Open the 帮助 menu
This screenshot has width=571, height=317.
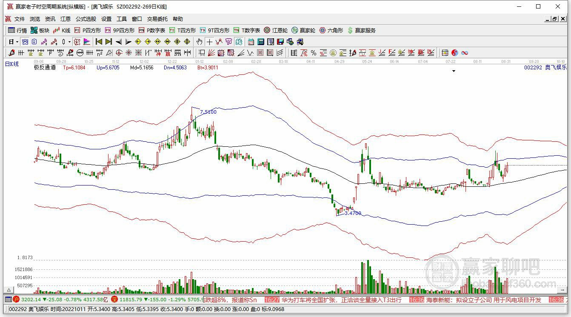[178, 19]
